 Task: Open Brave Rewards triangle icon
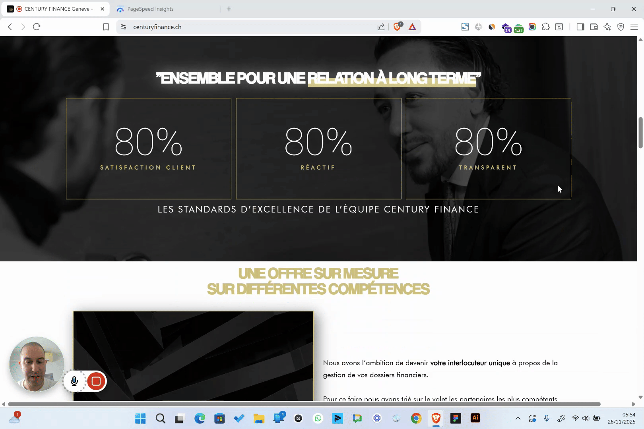click(412, 27)
